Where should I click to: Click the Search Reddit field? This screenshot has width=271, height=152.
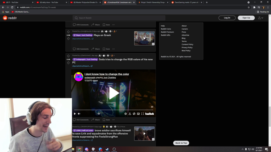coord(119,18)
